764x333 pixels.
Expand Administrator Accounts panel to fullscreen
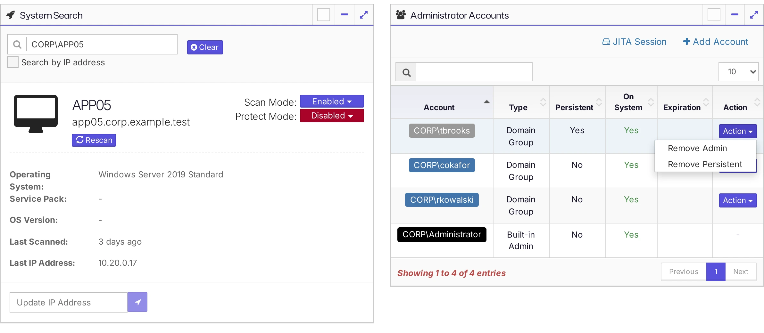[754, 15]
